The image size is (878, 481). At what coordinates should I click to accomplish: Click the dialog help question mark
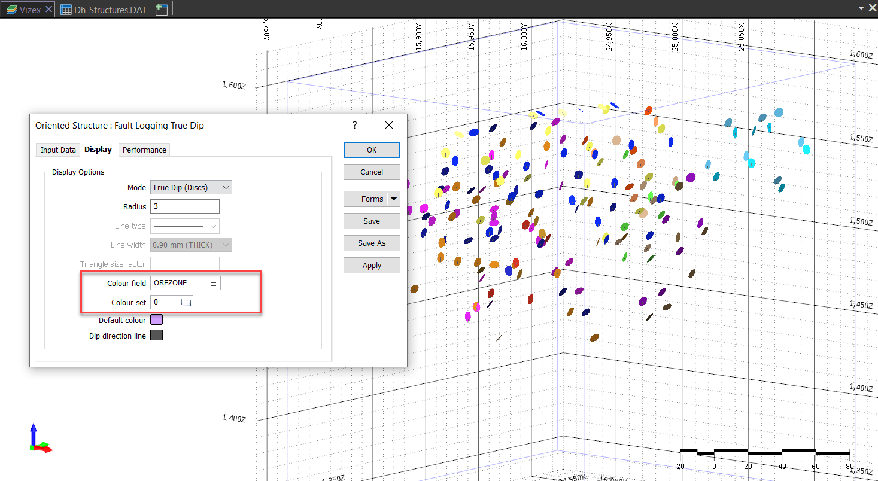pos(354,125)
